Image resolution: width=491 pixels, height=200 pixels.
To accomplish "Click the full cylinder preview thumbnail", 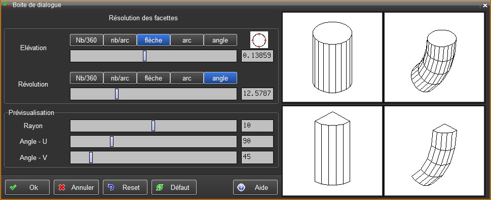I will (332, 57).
